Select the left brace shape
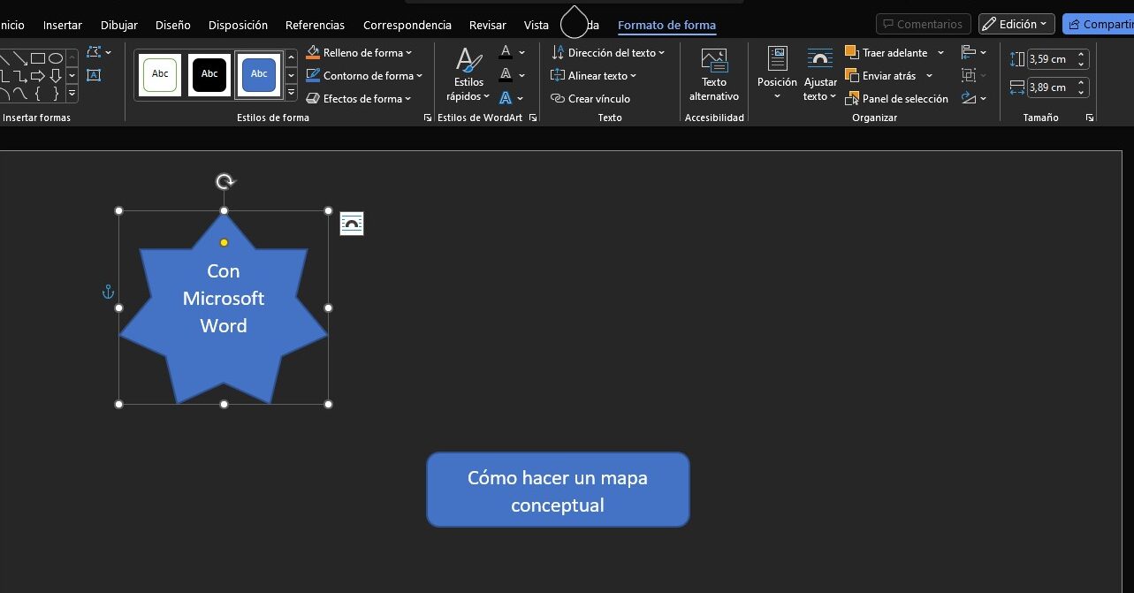The image size is (1134, 593). click(38, 93)
